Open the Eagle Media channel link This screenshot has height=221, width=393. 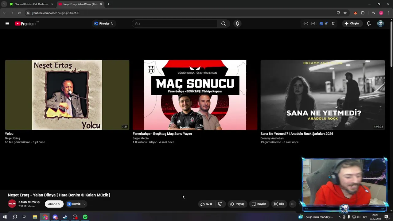tap(141, 138)
